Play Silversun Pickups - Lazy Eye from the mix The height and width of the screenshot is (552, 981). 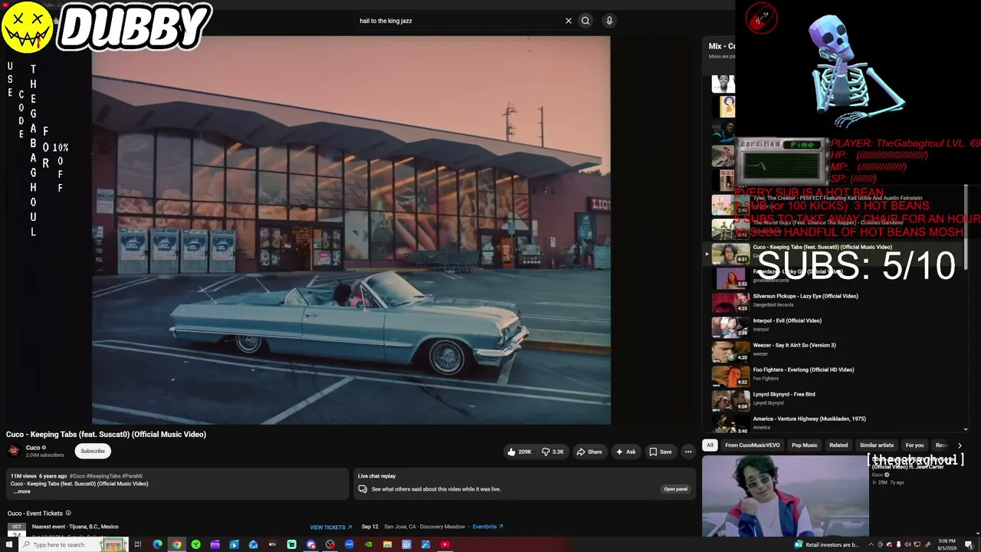835,301
